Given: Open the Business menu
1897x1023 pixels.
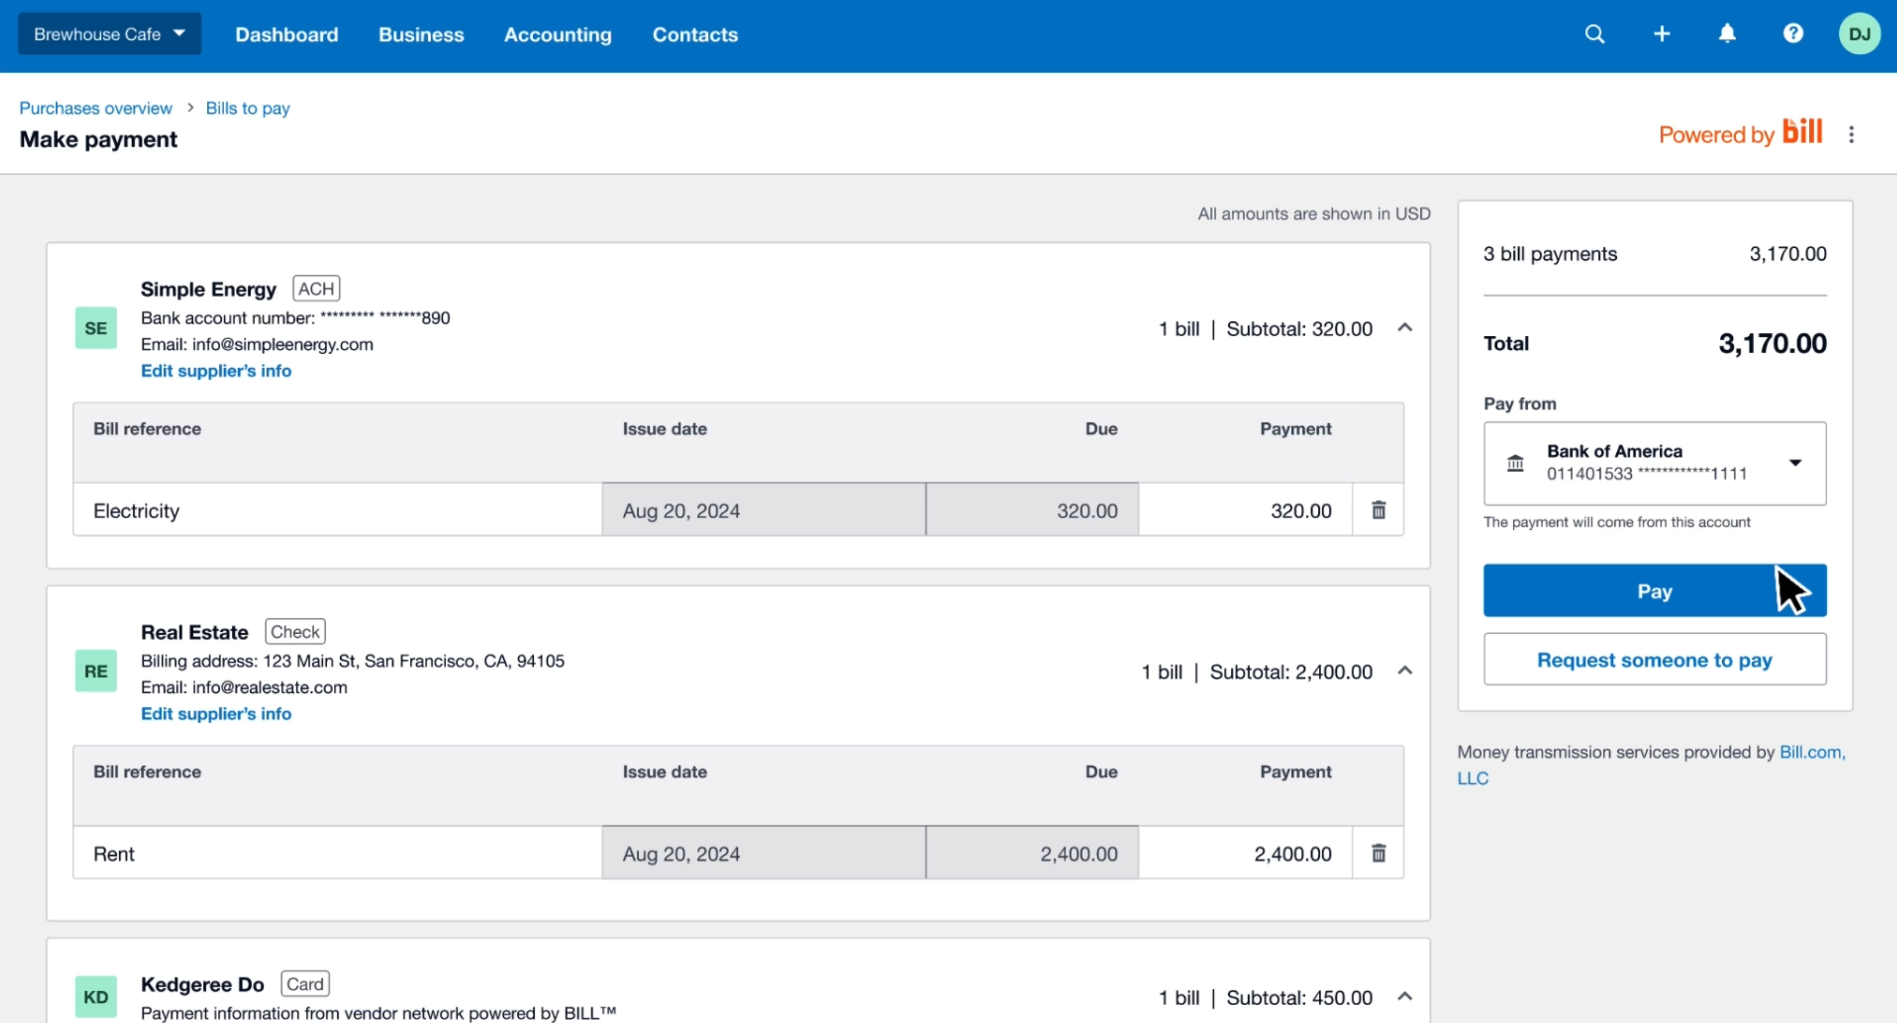Looking at the screenshot, I should tap(421, 35).
